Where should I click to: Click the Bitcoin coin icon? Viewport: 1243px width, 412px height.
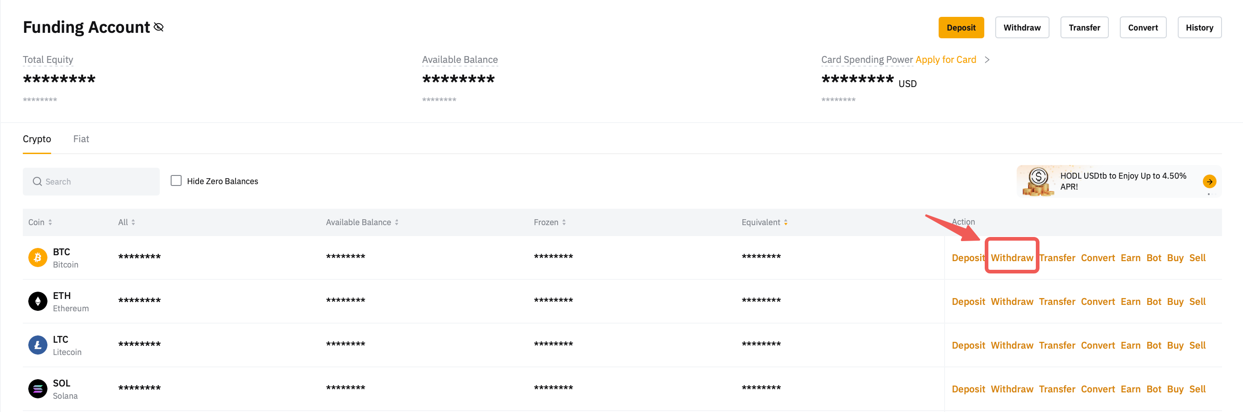pyautogui.click(x=37, y=258)
